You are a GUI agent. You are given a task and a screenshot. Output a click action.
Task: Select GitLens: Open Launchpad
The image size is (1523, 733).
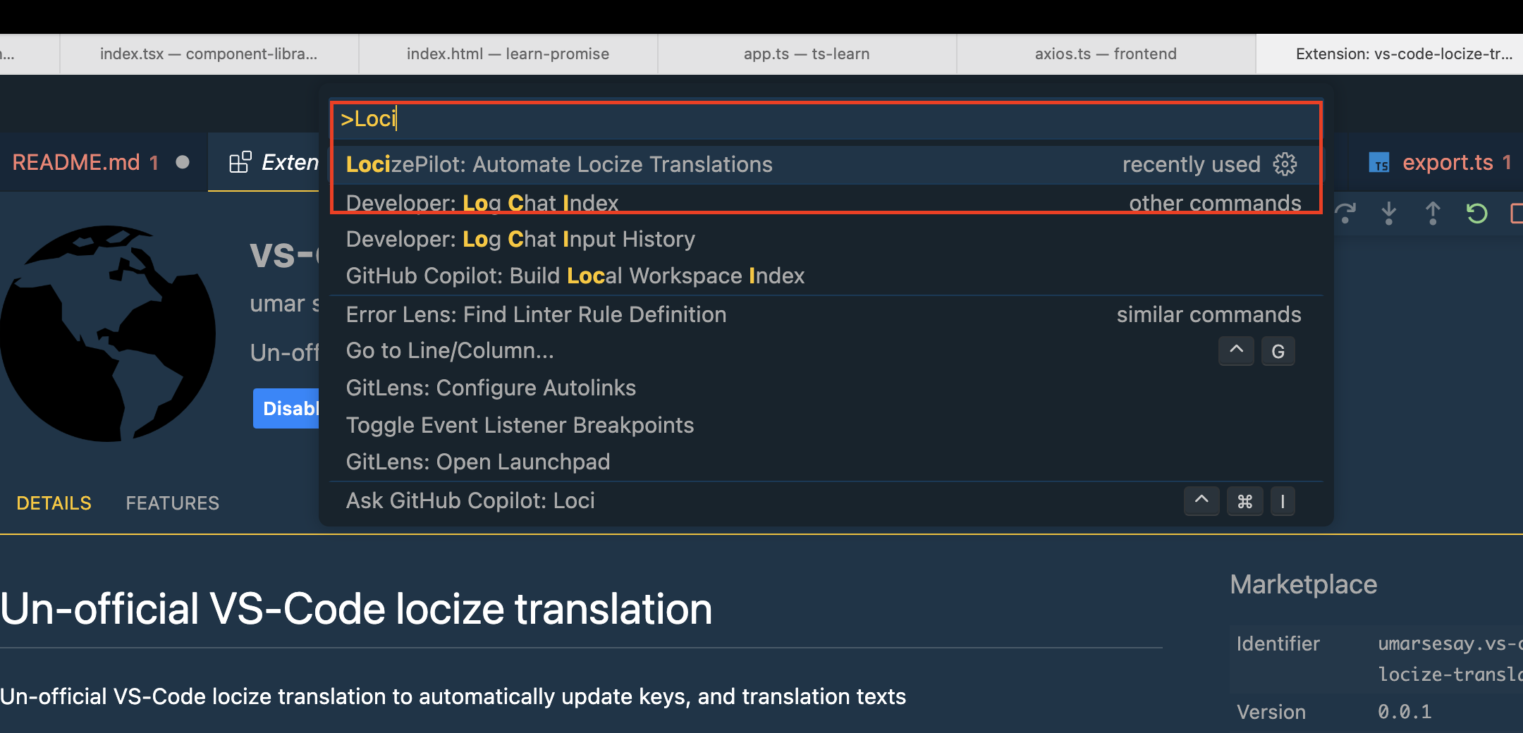coord(826,462)
